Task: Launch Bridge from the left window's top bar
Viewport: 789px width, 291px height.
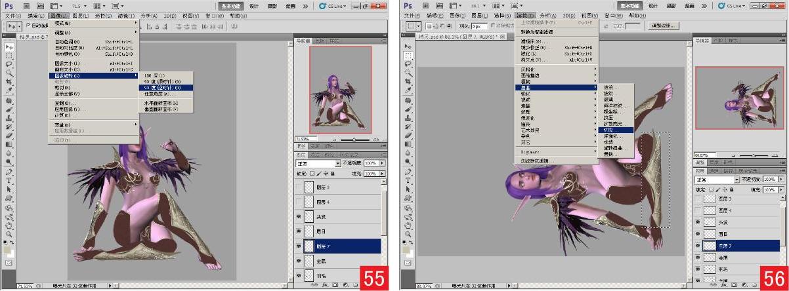Action: 26,5
